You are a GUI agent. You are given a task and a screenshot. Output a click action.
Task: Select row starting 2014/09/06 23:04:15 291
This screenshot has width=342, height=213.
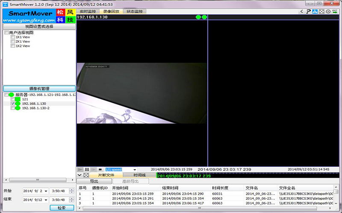click(205, 199)
